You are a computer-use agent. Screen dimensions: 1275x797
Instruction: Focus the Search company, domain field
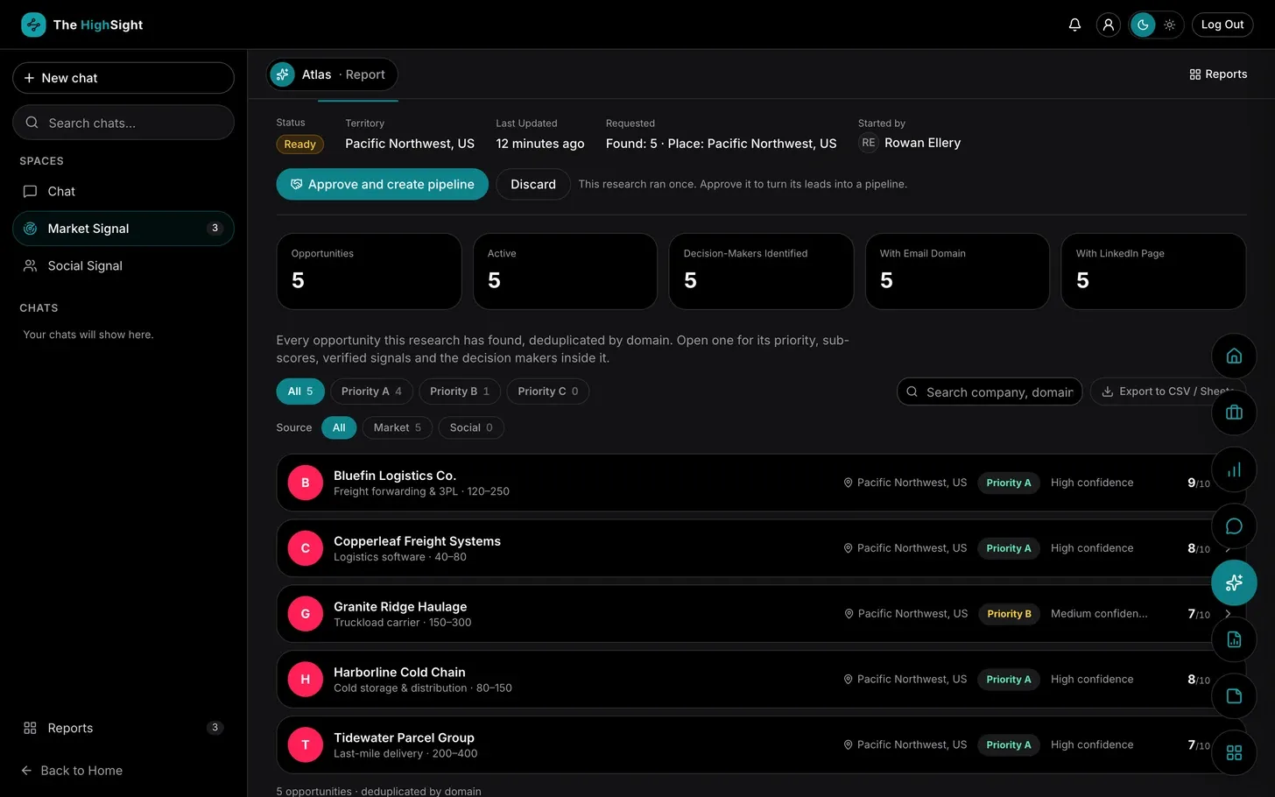pyautogui.click(x=990, y=391)
